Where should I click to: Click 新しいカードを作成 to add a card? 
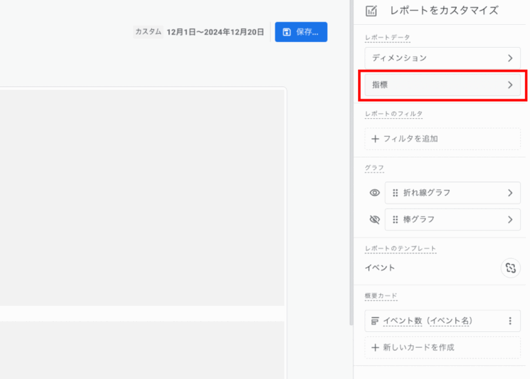[x=442, y=347]
